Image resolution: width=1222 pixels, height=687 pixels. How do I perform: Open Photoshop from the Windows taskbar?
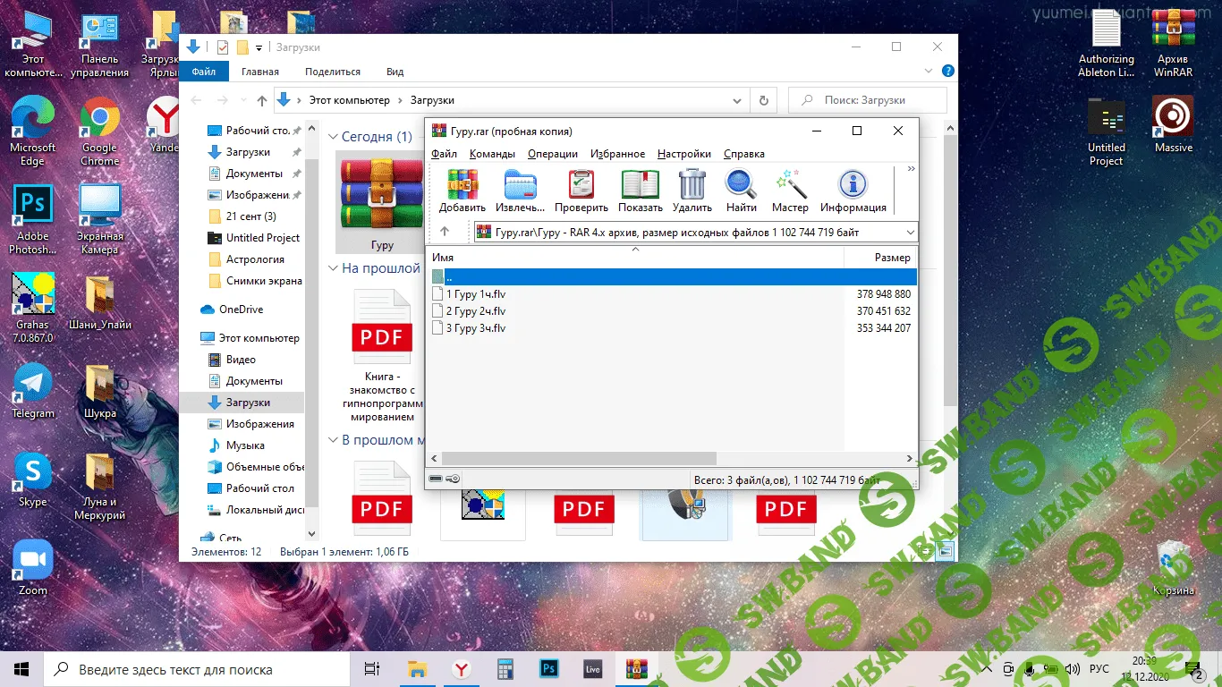549,668
